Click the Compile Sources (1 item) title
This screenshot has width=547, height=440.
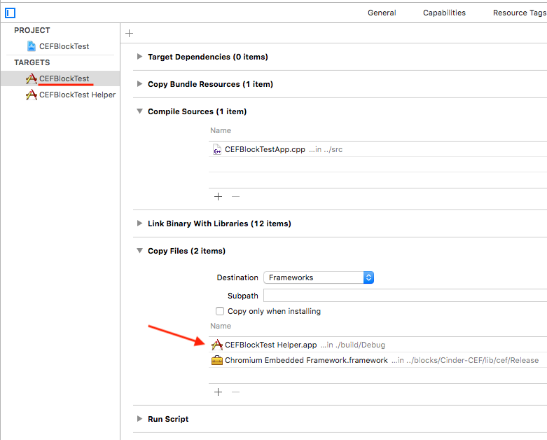197,111
